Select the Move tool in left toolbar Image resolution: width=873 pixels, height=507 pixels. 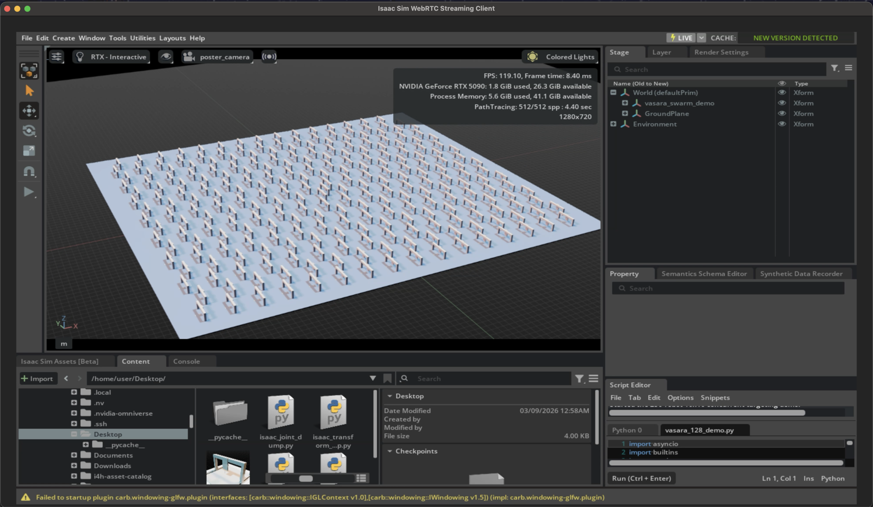[29, 111]
